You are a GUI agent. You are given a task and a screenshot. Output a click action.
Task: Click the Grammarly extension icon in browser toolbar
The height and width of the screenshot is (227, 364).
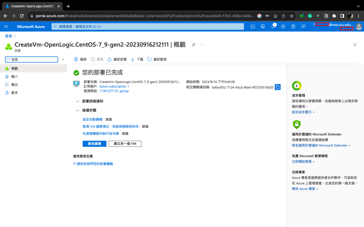click(310, 16)
